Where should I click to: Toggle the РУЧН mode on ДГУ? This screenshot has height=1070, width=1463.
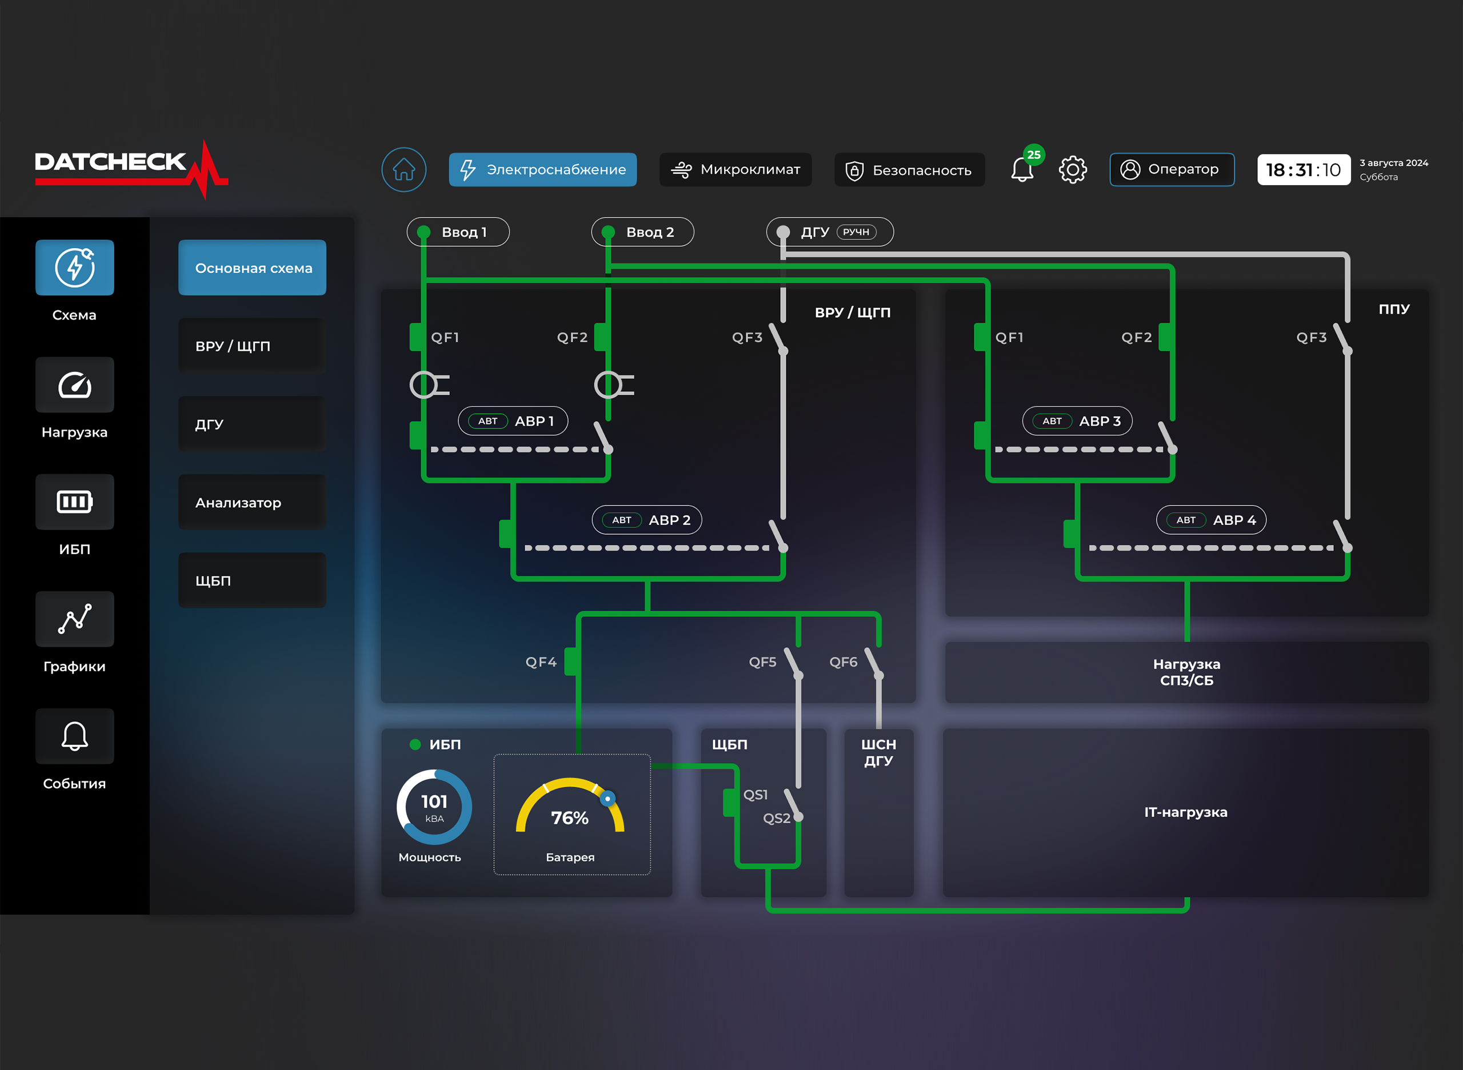[856, 232]
